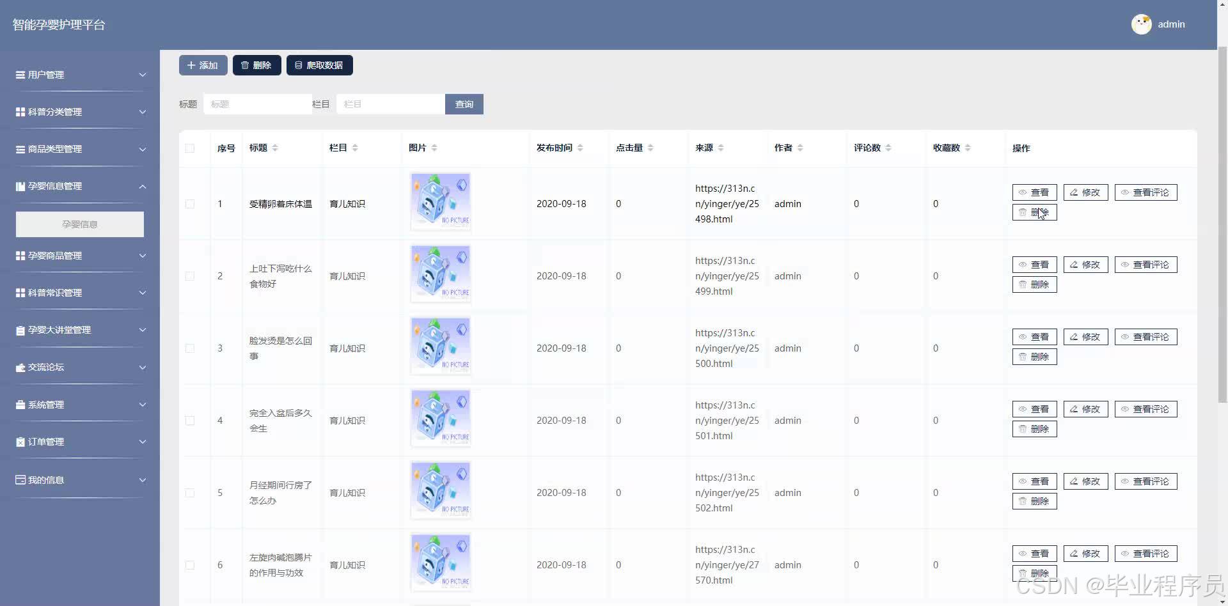The image size is (1228, 606).
Task: Expand the 交流论坛 chevron
Action: [143, 368]
